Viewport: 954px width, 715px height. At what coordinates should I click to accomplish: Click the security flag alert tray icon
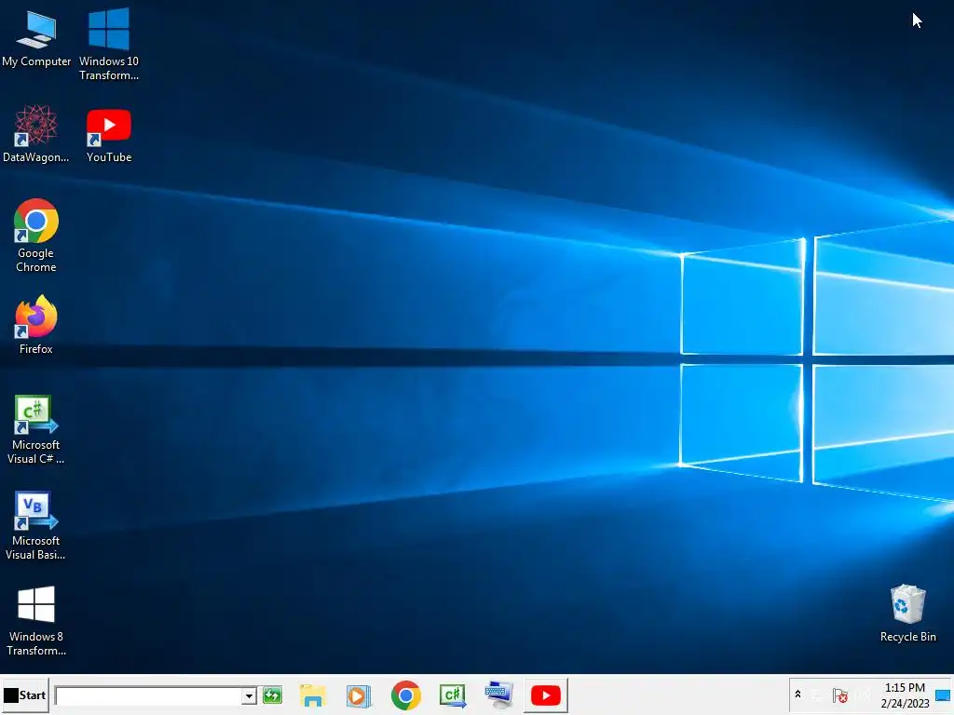coord(840,695)
